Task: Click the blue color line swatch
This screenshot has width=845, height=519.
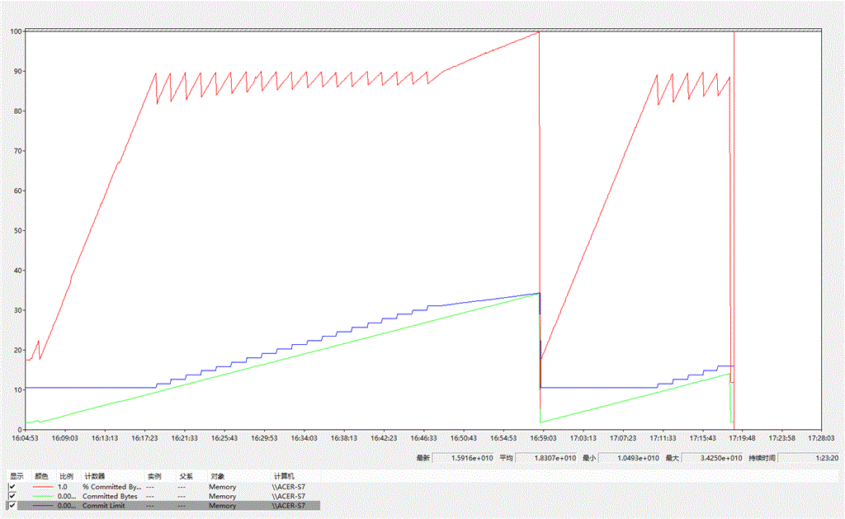Action: tap(43, 506)
